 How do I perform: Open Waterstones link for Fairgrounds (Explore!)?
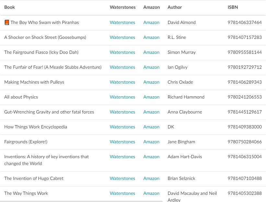(x=122, y=142)
